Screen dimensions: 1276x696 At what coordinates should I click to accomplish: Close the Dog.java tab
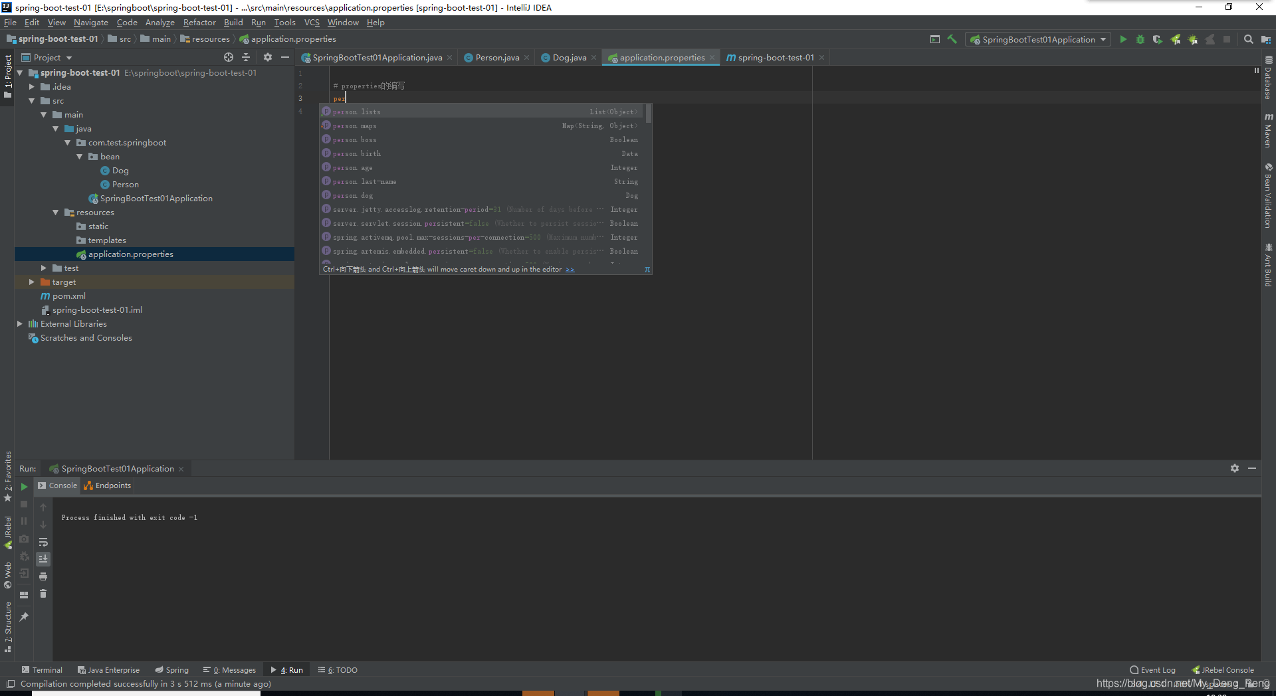(x=594, y=58)
